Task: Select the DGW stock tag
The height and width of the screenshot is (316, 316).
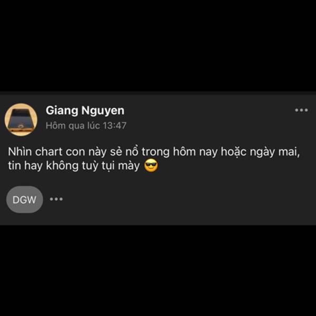Action: click(25, 200)
